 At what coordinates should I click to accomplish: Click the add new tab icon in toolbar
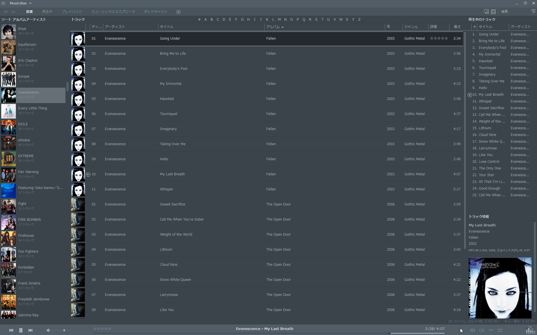(x=178, y=11)
